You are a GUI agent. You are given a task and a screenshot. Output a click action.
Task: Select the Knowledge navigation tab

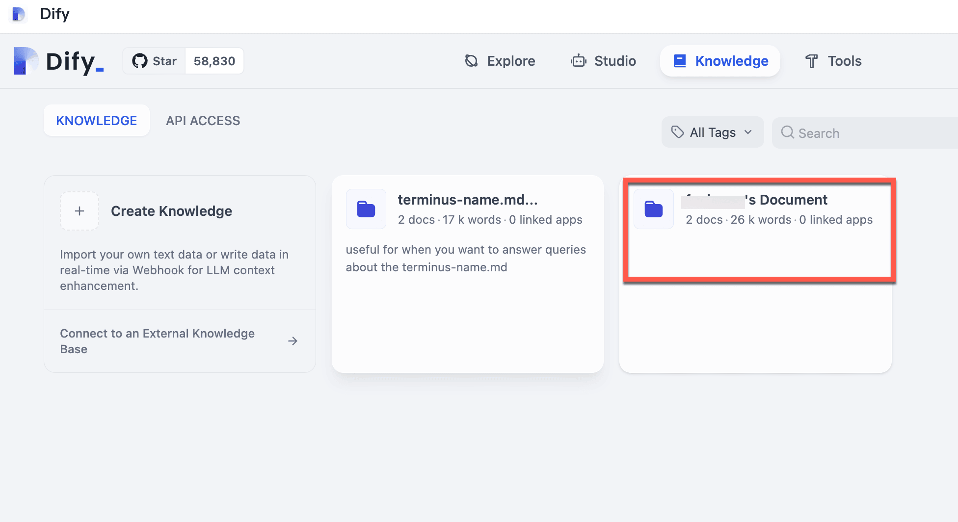pos(720,61)
